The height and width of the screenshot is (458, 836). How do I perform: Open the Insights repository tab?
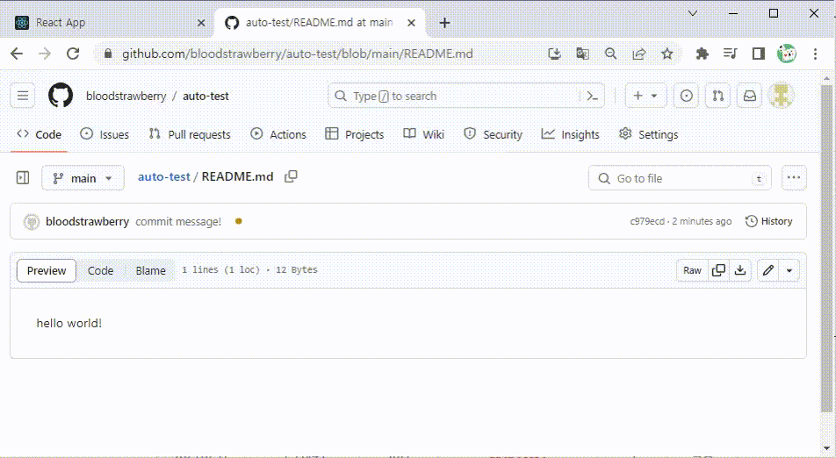[571, 135]
